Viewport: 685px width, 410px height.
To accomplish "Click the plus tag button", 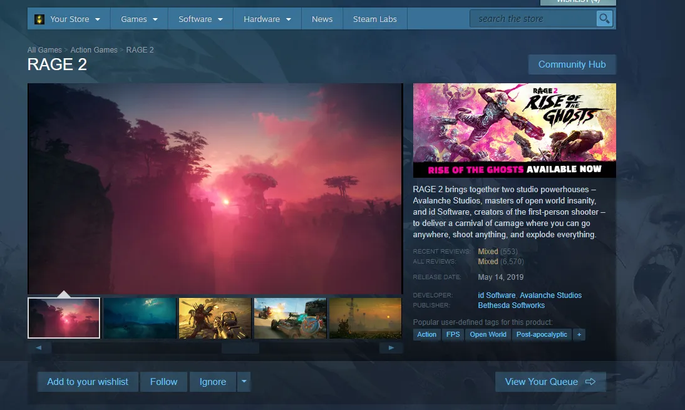I will (x=579, y=334).
